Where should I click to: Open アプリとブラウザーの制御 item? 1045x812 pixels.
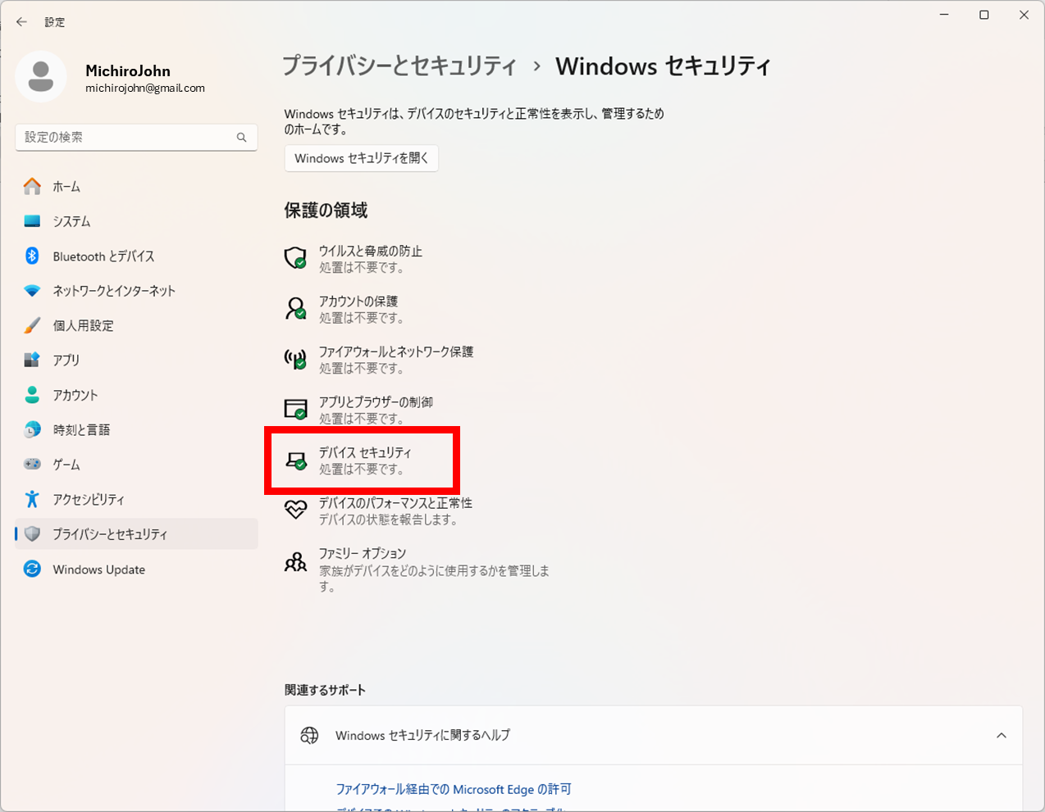[358, 410]
